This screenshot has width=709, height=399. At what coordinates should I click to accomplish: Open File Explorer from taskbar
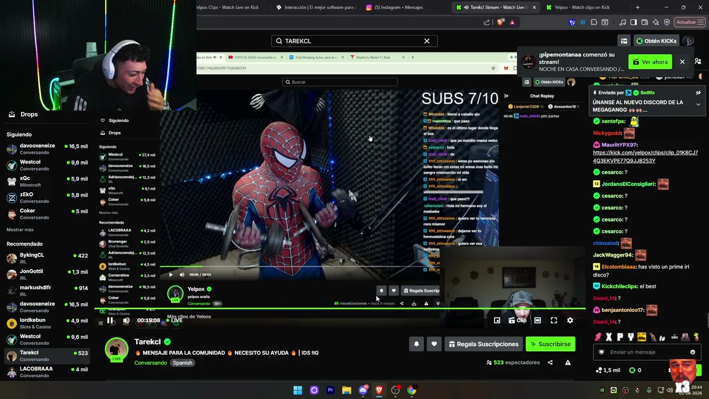[x=347, y=390]
